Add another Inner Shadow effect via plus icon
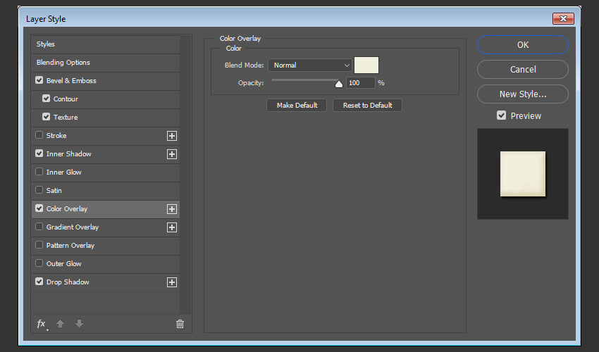This screenshot has width=599, height=352. pyautogui.click(x=171, y=154)
